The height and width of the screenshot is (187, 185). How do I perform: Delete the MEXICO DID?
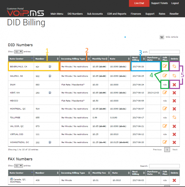[174, 101]
